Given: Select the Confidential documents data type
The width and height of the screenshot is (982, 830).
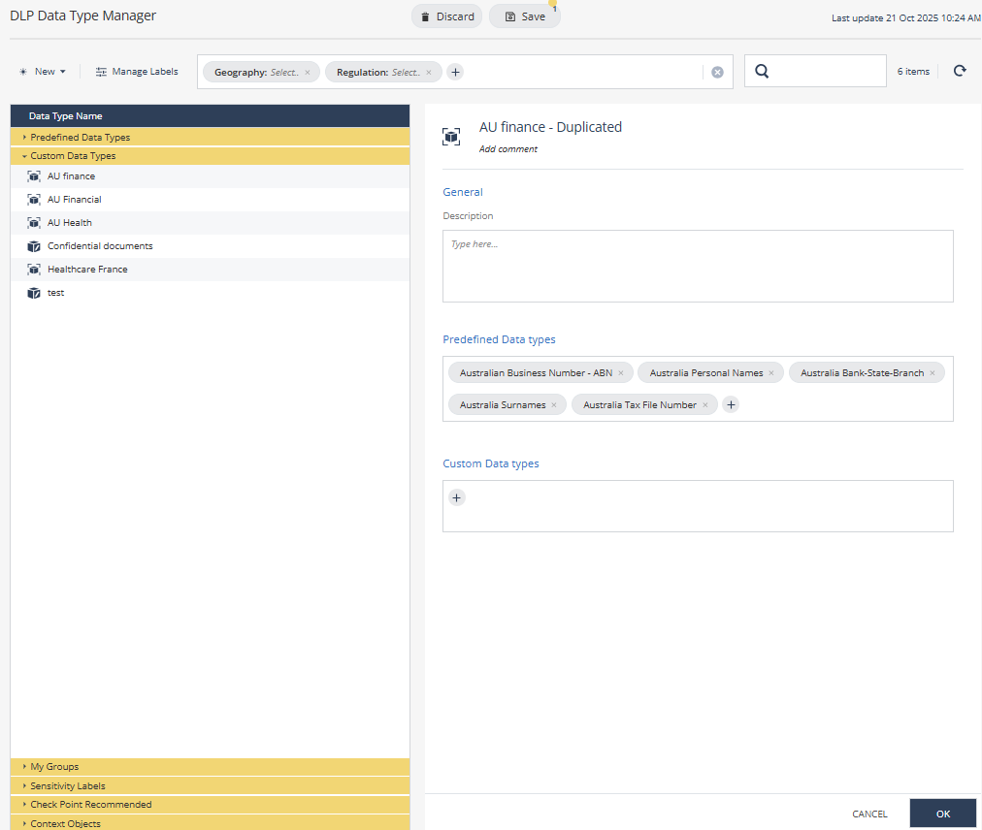Looking at the screenshot, I should pyautogui.click(x=100, y=246).
